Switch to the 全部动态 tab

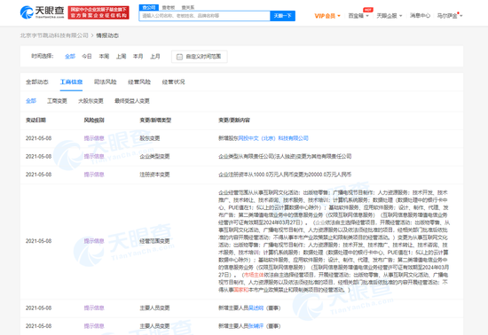(37, 82)
